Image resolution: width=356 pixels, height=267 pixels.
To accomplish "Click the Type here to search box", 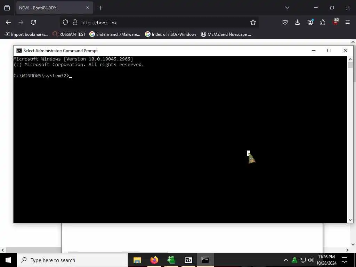I will (72, 260).
